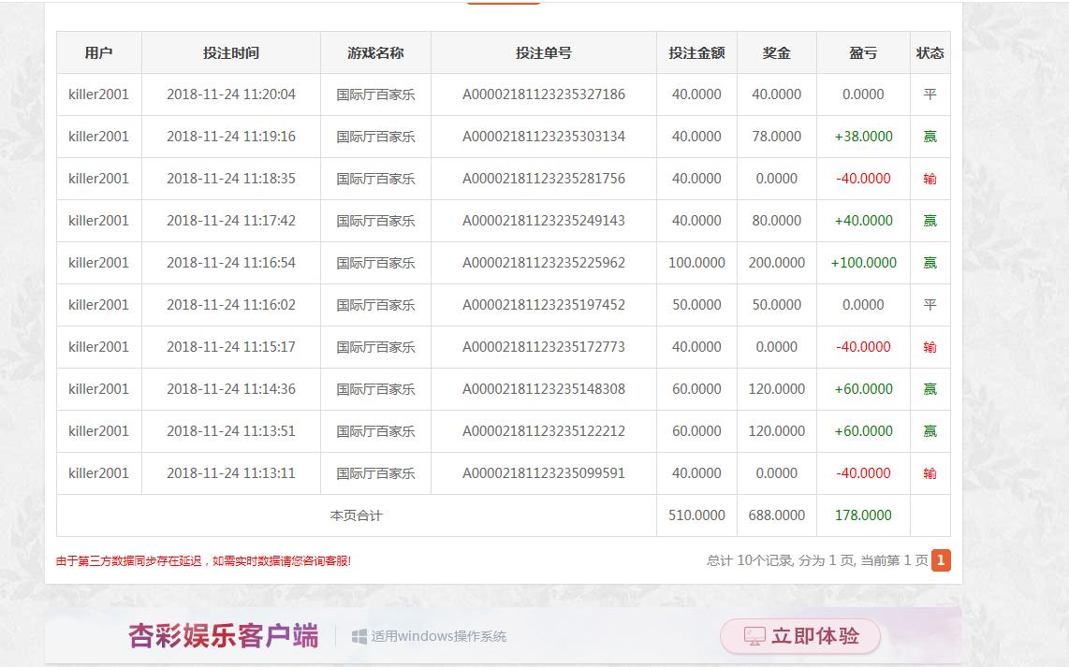Select order number A00002181123235249143
The image size is (1069, 667).
pos(543,221)
